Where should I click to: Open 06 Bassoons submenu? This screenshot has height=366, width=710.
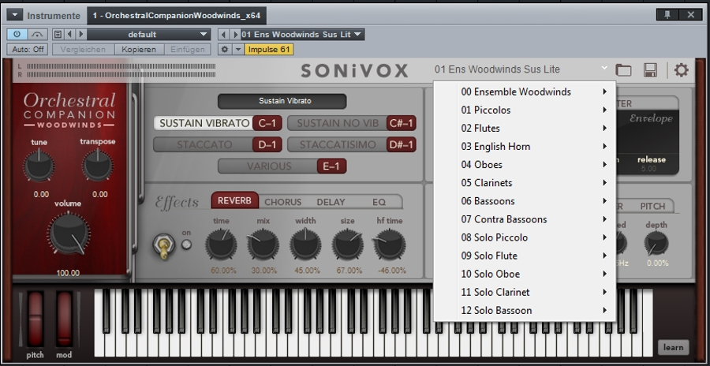click(x=525, y=201)
